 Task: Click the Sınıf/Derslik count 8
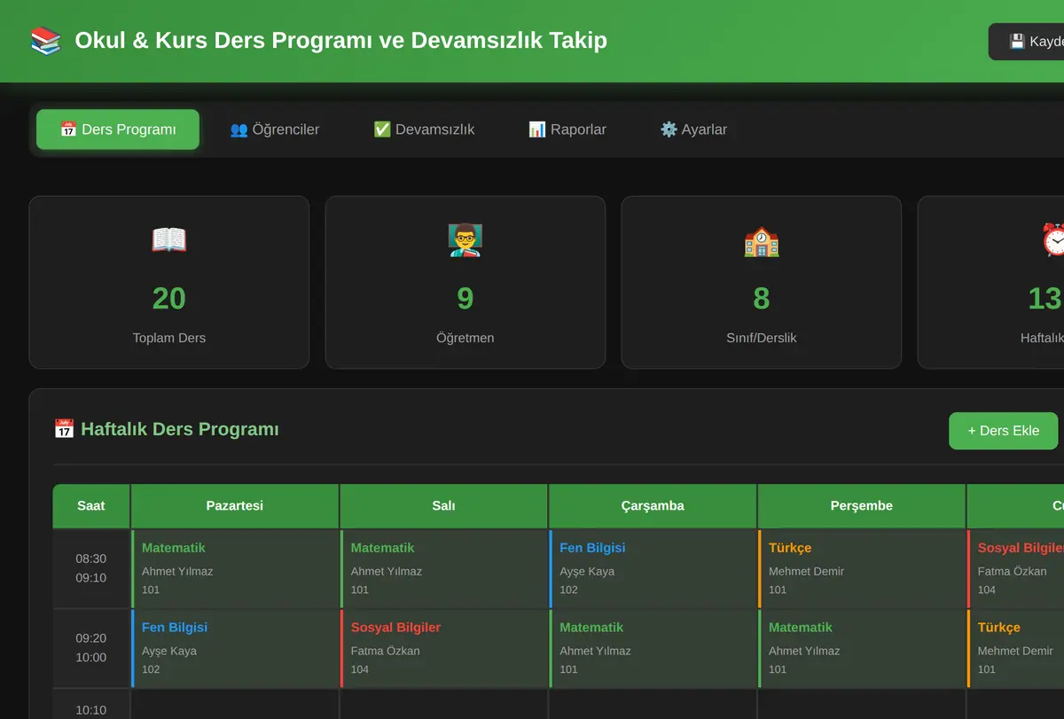[x=762, y=299]
